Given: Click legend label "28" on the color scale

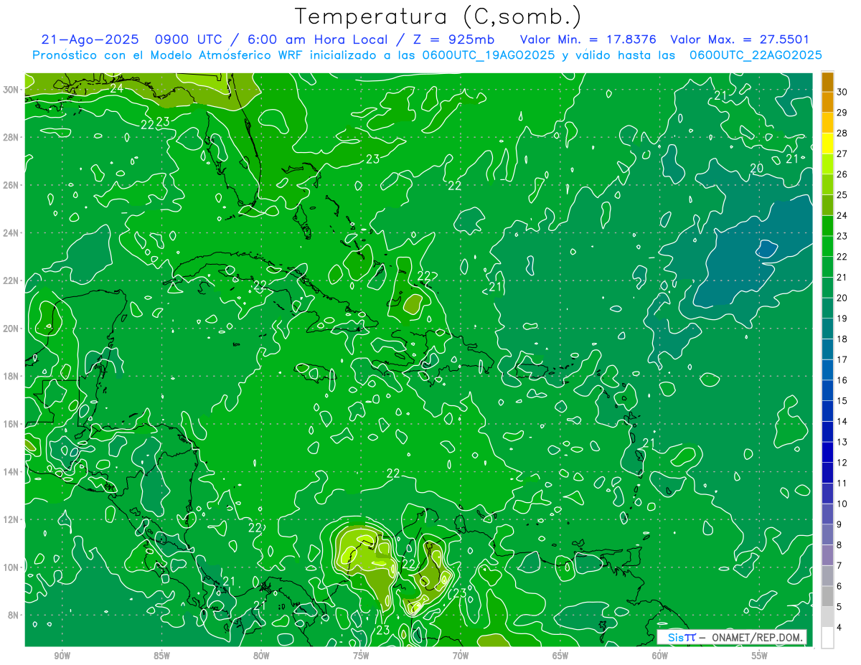Looking at the screenshot, I should point(842,133).
